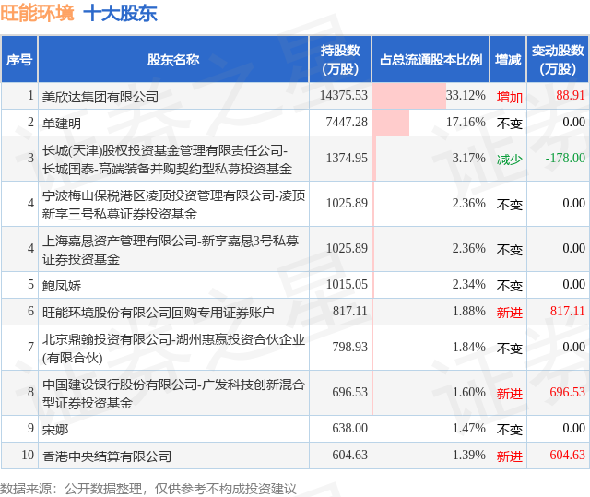Click the red change value 604.63
Image resolution: width=590 pixels, height=497 pixels.
[x=568, y=455]
